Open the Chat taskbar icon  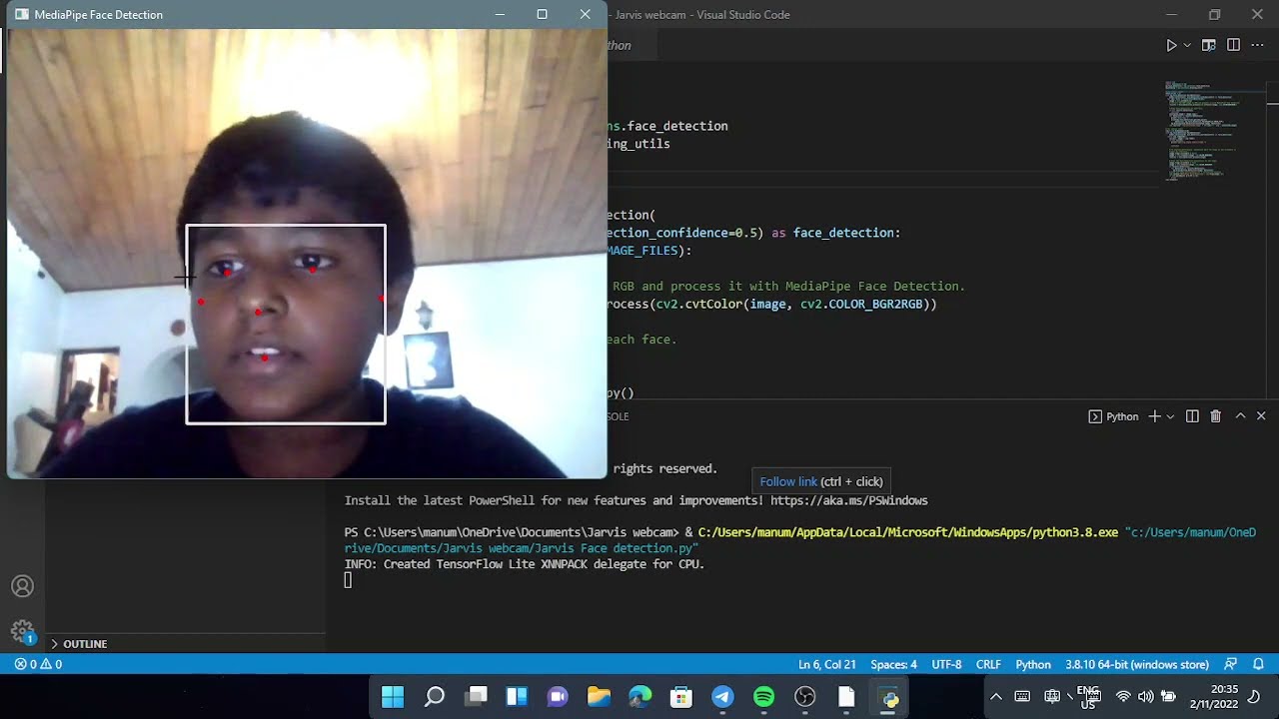[x=558, y=697]
